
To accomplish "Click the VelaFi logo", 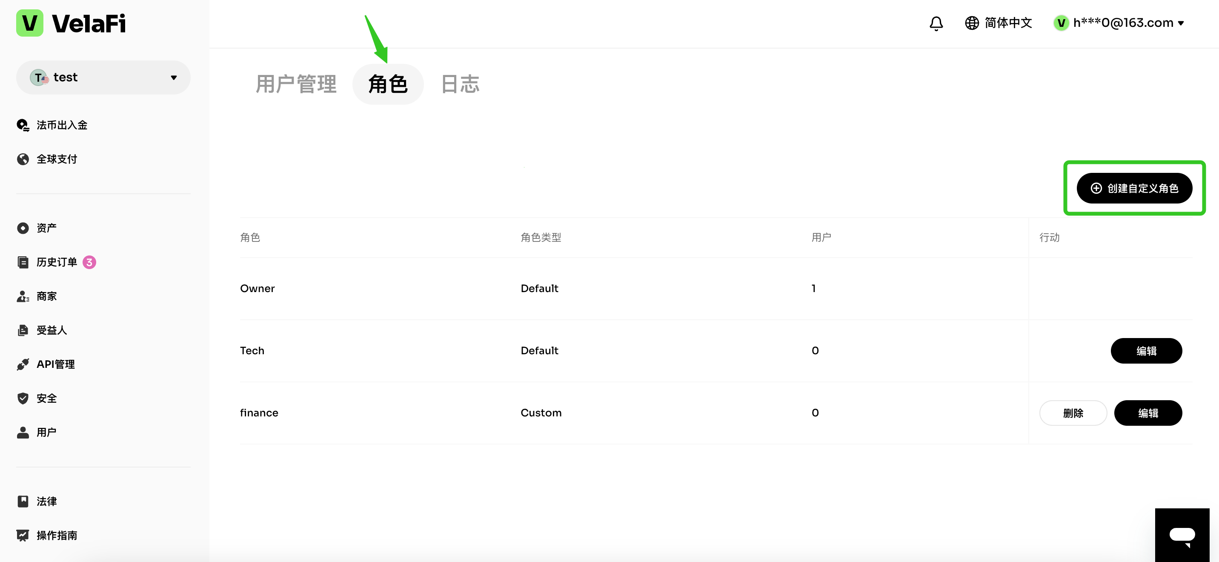I will click(72, 23).
